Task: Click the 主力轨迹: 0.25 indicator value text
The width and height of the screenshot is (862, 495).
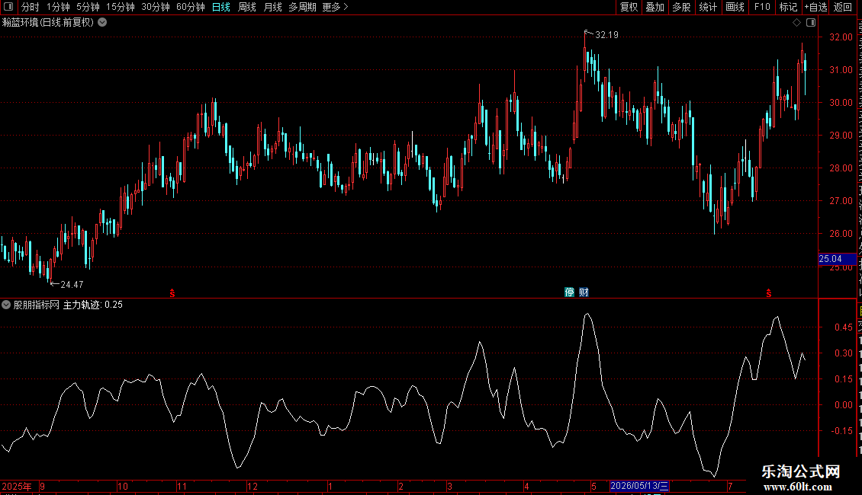Action: [93, 305]
